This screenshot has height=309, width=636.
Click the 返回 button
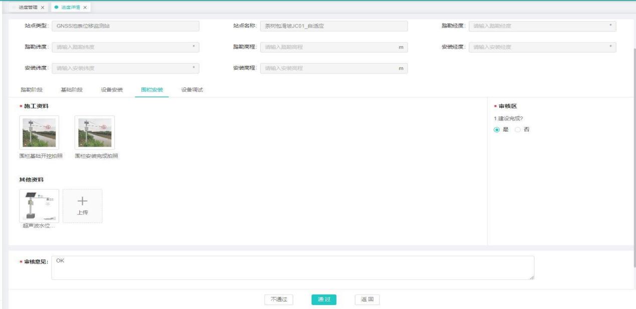click(x=367, y=299)
